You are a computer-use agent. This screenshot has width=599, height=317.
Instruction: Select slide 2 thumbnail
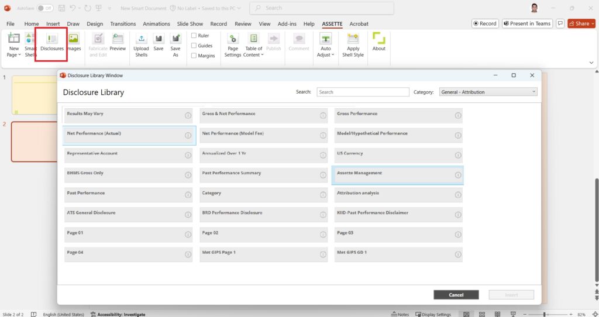[35, 142]
